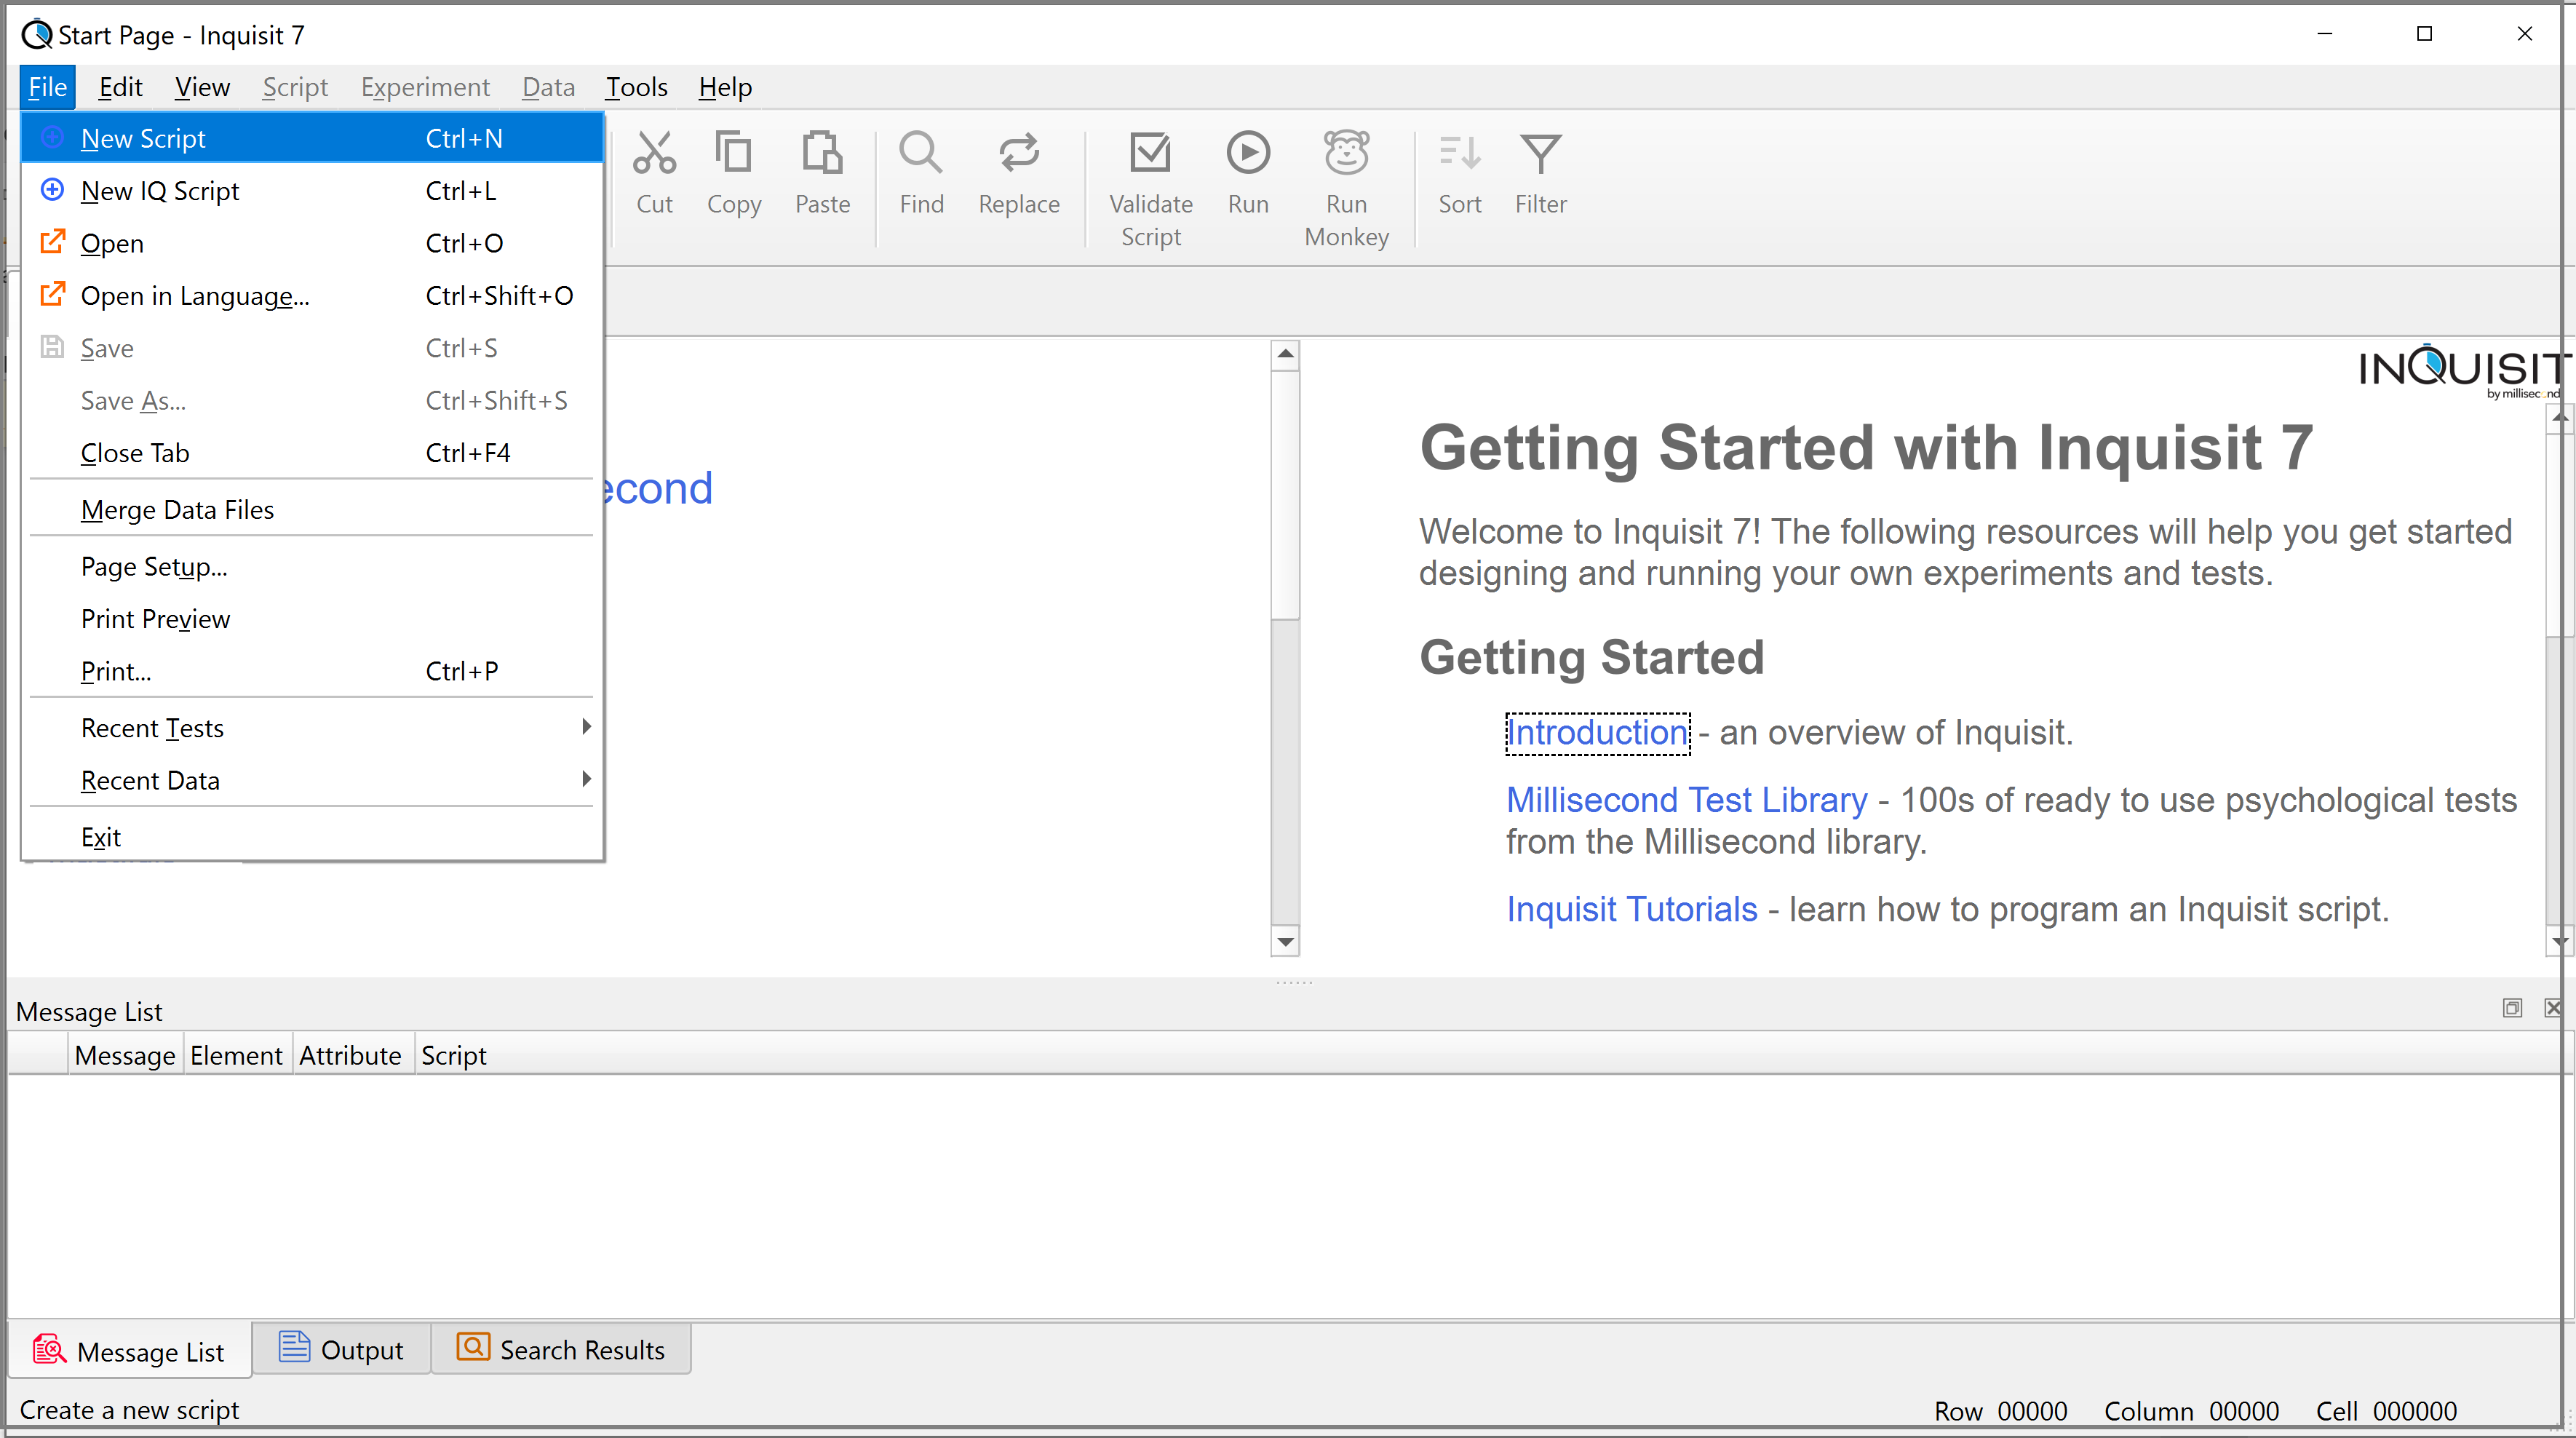The width and height of the screenshot is (2576, 1438).
Task: Click the Inquisit logo in title bar
Action: point(36,34)
